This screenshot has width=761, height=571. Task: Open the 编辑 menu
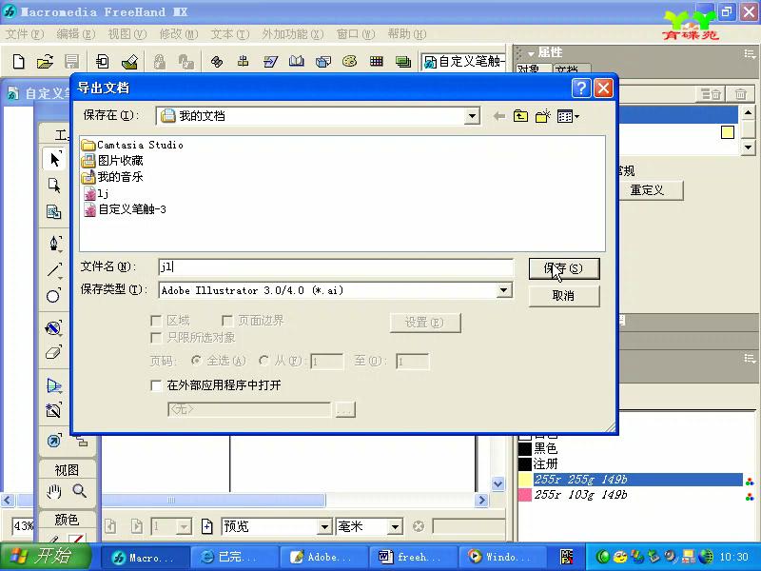click(x=76, y=34)
